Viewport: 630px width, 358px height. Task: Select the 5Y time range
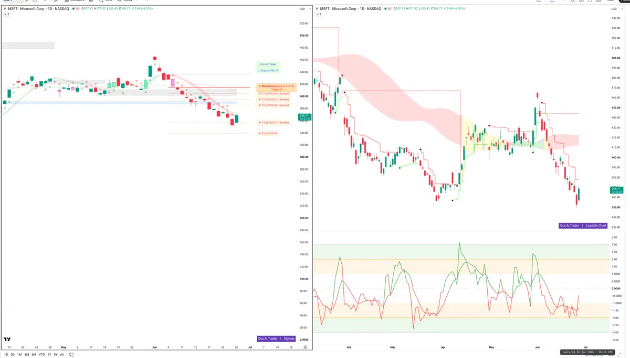[x=56, y=354]
